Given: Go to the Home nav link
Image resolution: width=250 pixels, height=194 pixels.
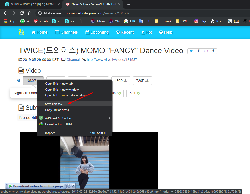Looking at the screenshot, I should (x=39, y=32).
